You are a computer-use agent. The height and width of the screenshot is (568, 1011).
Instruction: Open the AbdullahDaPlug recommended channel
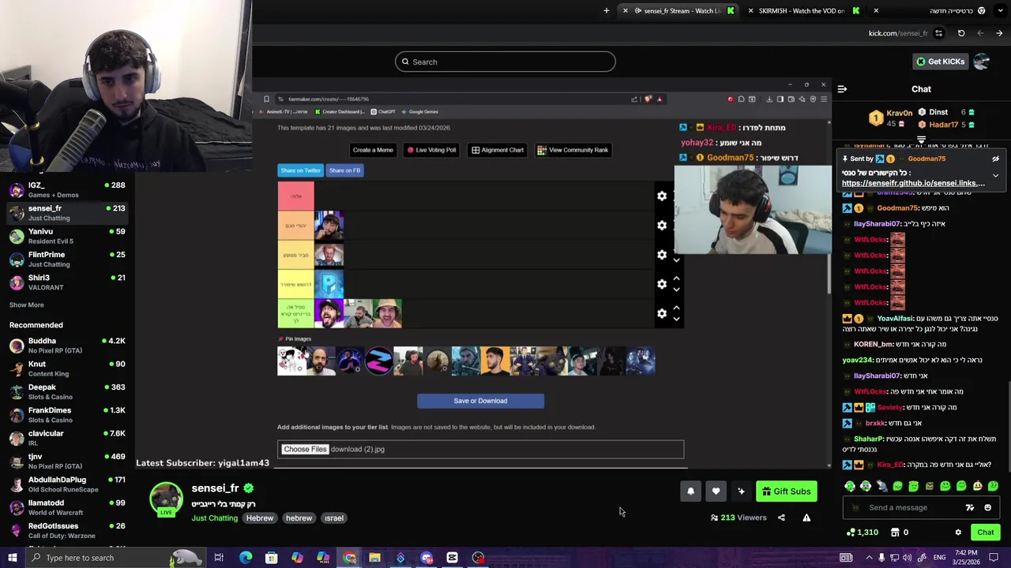(67, 484)
